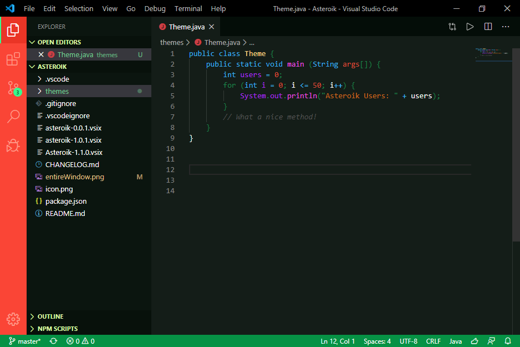Click the thumbs-up Java status icon
Screen dimensions: 520x347
point(475,341)
